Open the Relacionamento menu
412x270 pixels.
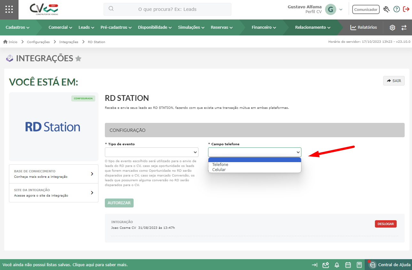[313, 27]
